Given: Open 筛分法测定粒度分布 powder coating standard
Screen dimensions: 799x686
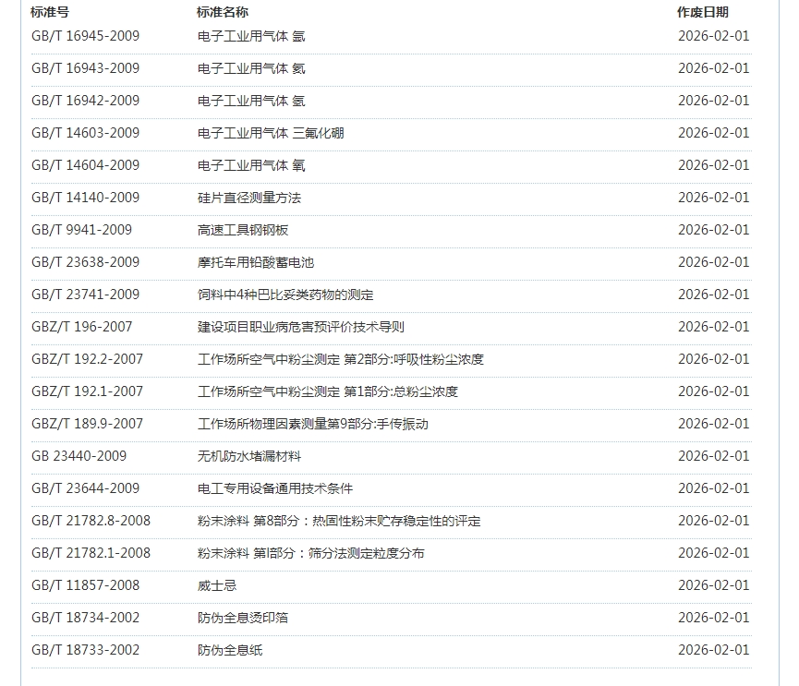Looking at the screenshot, I should [311, 553].
